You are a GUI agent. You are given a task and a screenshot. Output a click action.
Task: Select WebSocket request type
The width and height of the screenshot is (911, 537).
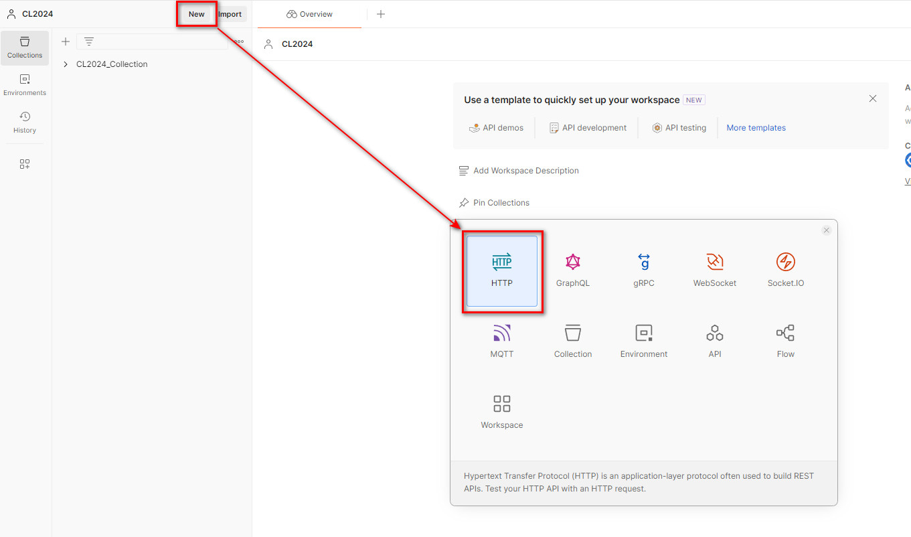[715, 271]
